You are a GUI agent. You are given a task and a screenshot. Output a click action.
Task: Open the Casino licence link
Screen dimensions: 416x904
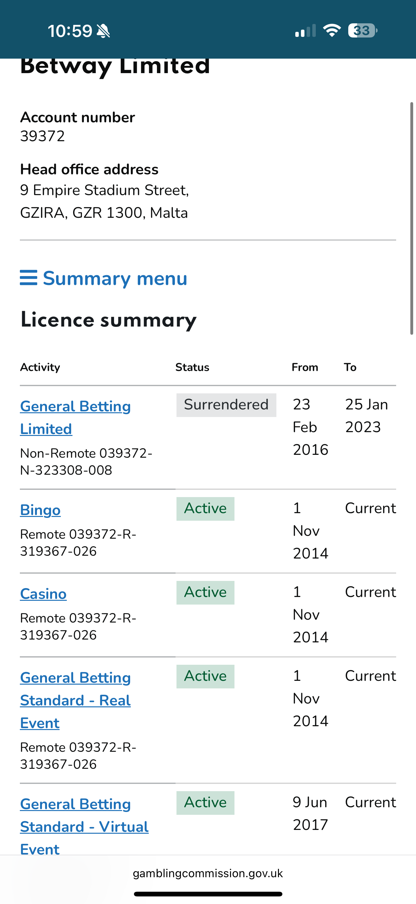coord(43,594)
